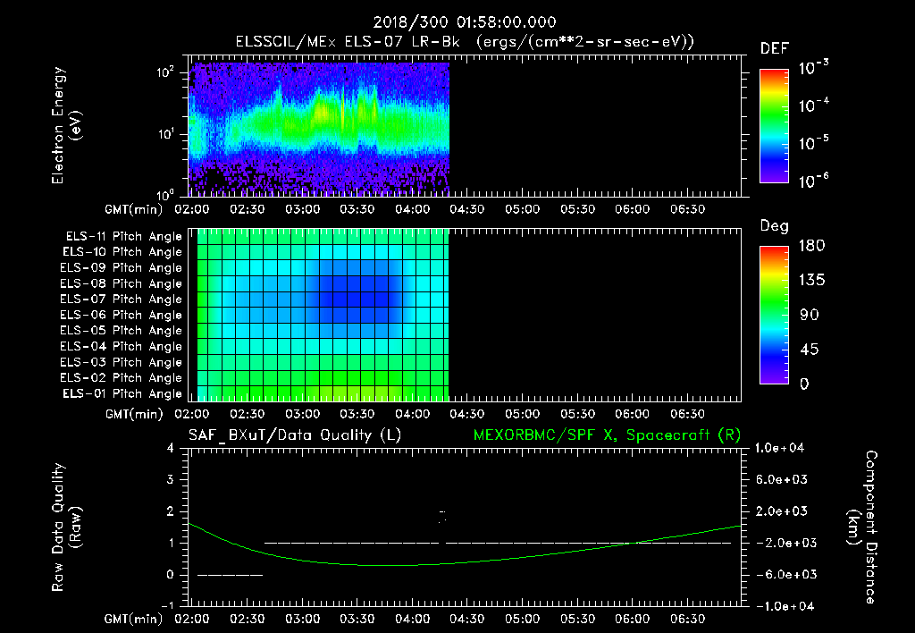Image resolution: width=915 pixels, height=633 pixels.
Task: Click the short white data quality line at level 0
Action: (x=230, y=575)
